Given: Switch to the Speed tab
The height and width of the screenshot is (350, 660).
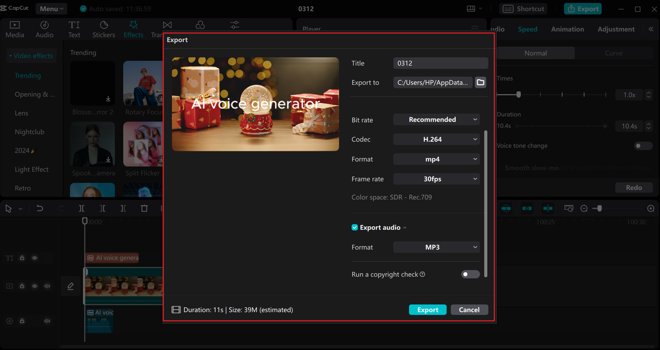Looking at the screenshot, I should (527, 29).
